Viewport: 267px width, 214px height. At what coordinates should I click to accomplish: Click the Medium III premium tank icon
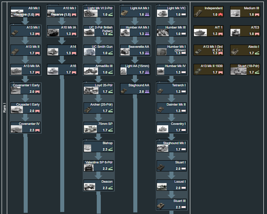point(236,13)
